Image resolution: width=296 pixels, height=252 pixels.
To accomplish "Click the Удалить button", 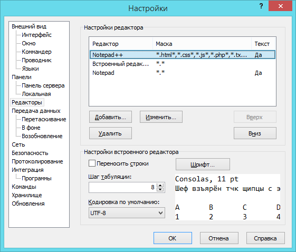I will (x=110, y=133).
